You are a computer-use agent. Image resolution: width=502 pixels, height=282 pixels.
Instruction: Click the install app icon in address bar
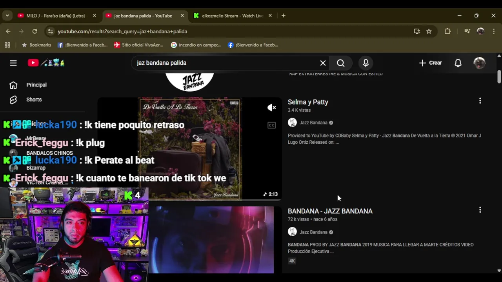tap(417, 31)
